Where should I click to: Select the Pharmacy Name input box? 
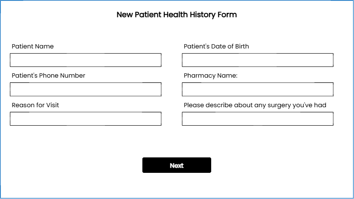click(257, 89)
